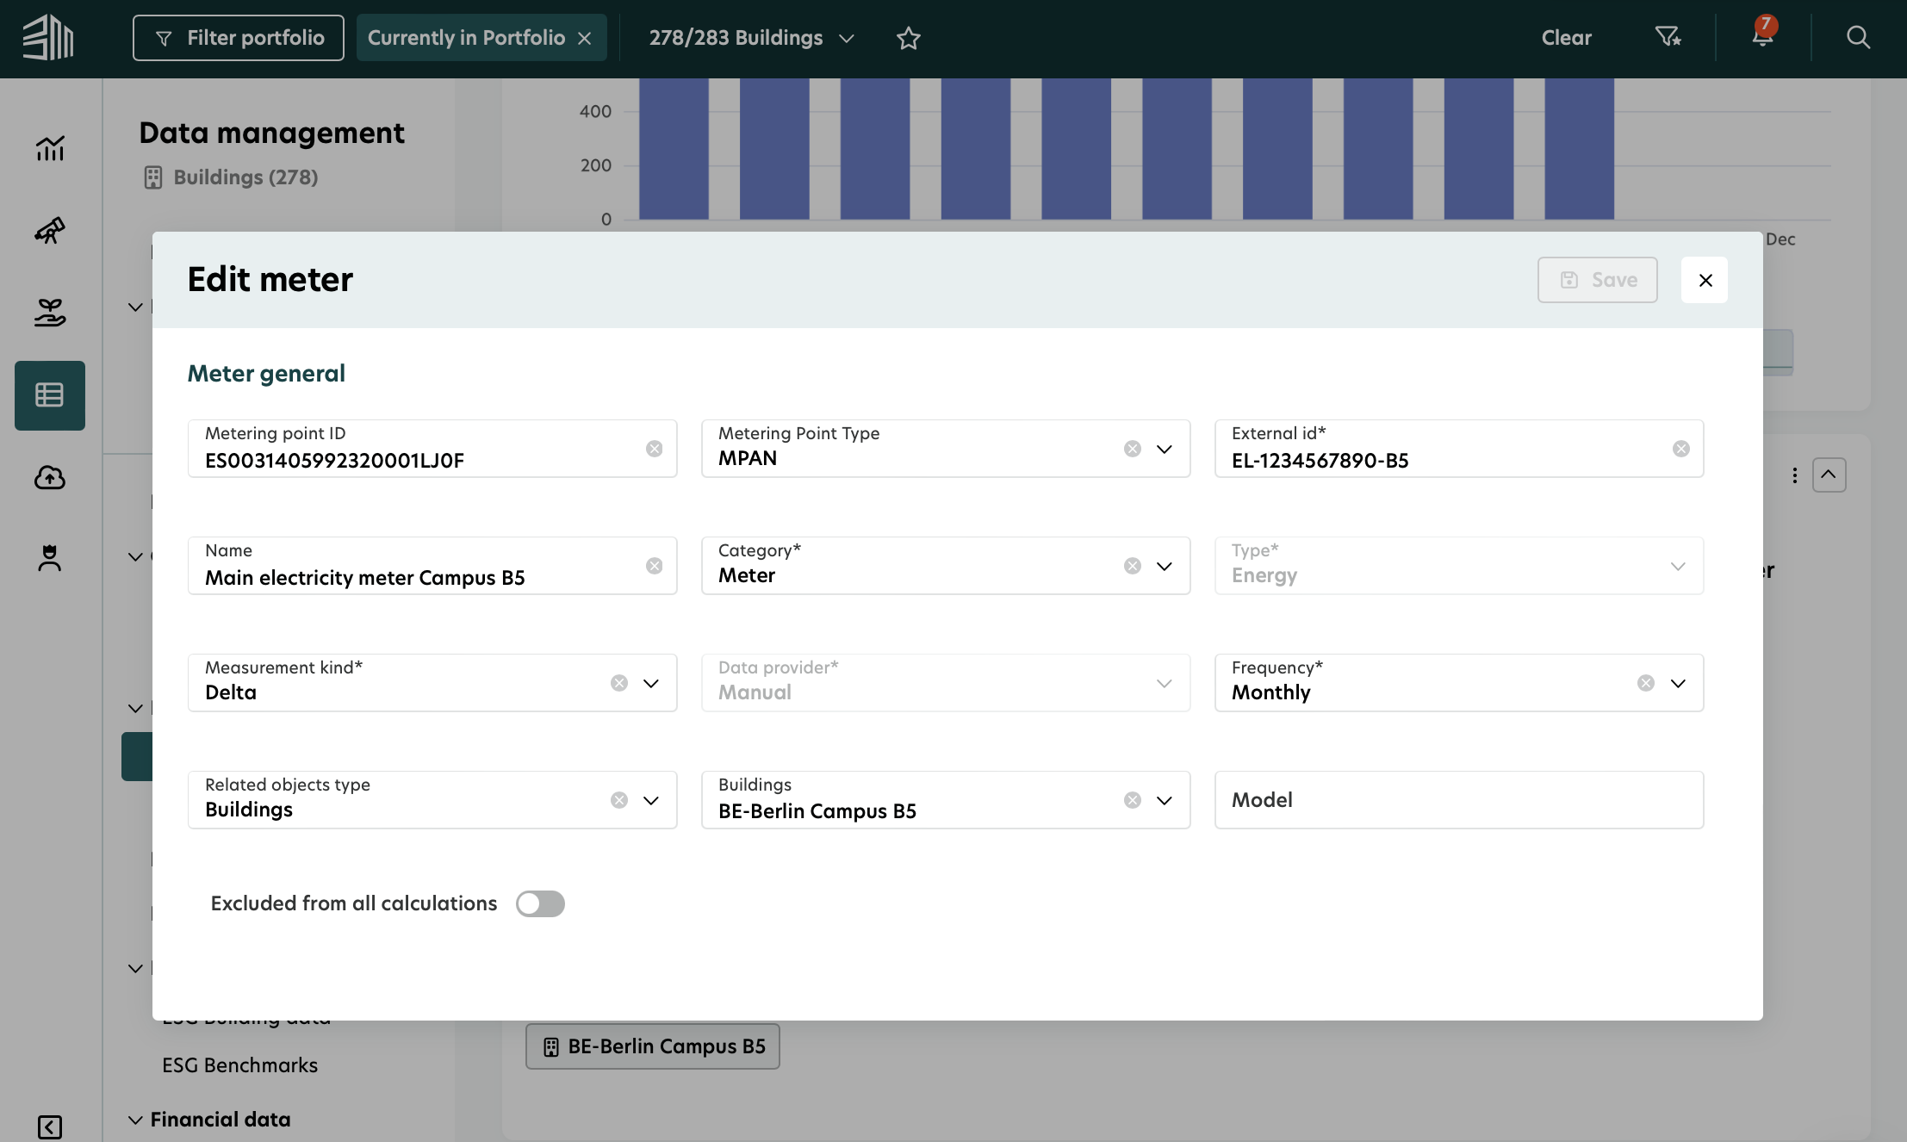Image resolution: width=1907 pixels, height=1142 pixels.
Task: Toggle Excluded from all calculations switch
Action: (x=540, y=903)
